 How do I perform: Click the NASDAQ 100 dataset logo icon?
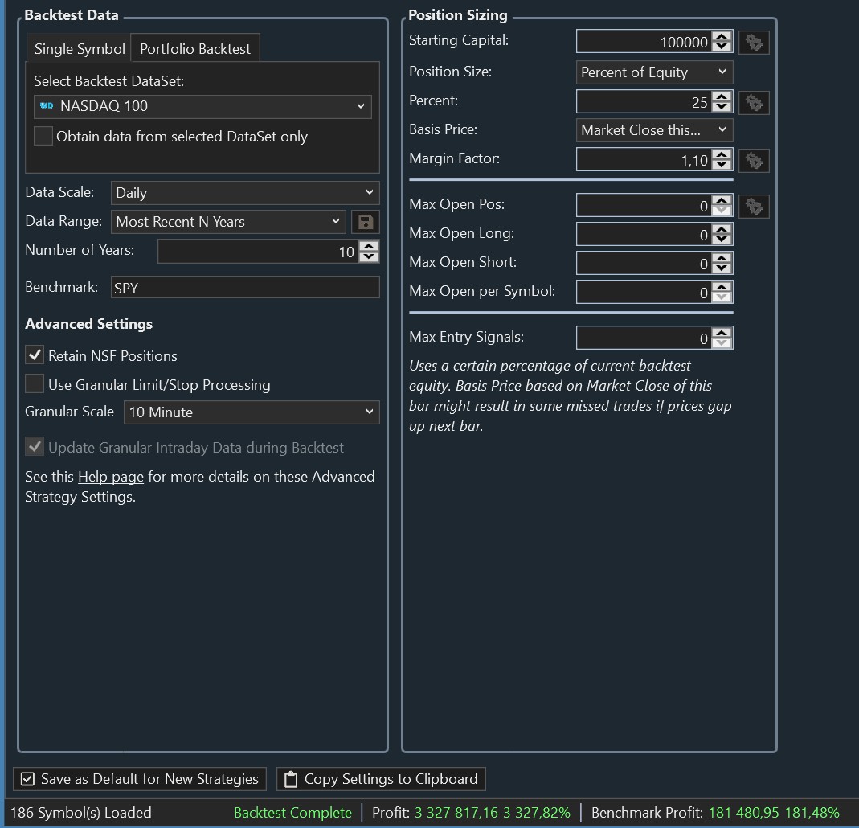47,106
